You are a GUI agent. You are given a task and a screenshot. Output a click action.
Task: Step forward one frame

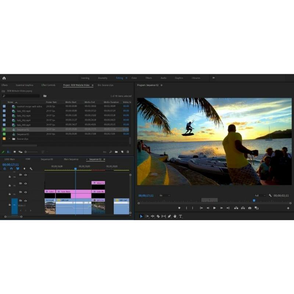tap(222, 208)
